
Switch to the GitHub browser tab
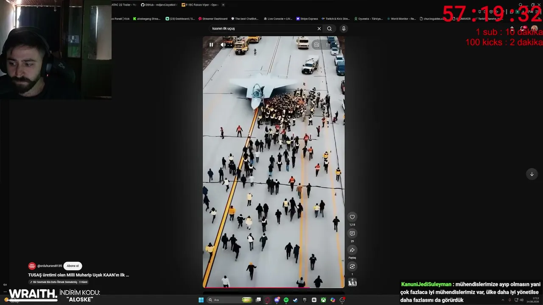point(159,5)
